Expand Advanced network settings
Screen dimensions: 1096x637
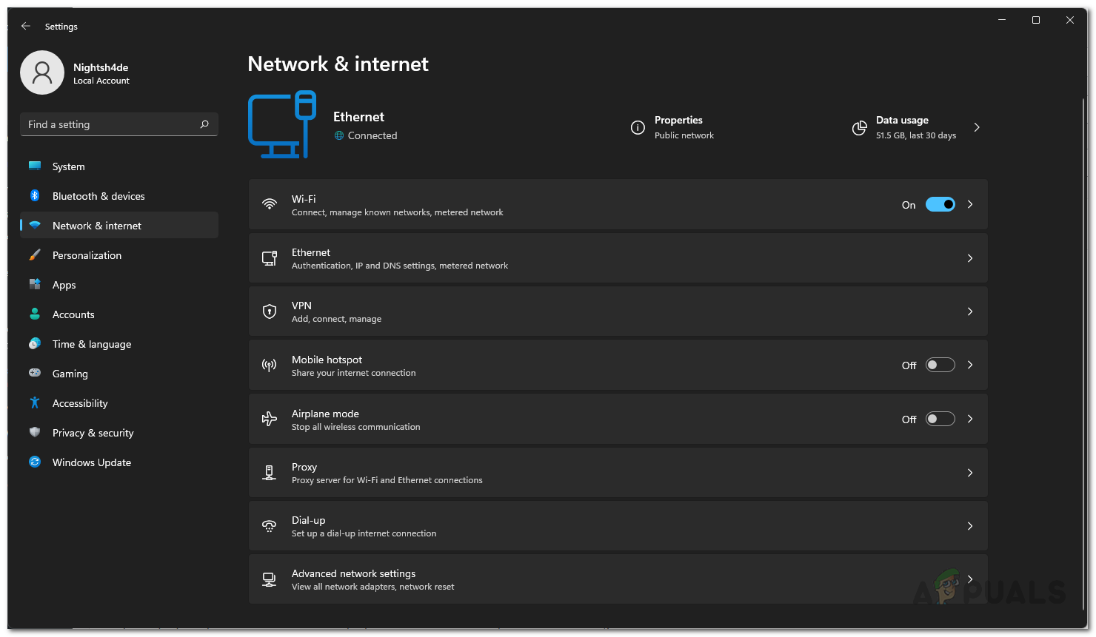point(970,579)
